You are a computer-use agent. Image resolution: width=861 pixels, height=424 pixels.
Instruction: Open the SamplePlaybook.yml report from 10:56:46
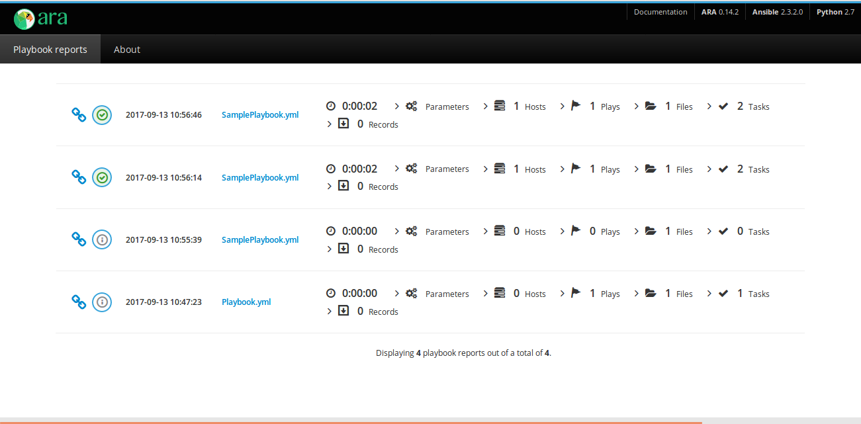pos(260,114)
